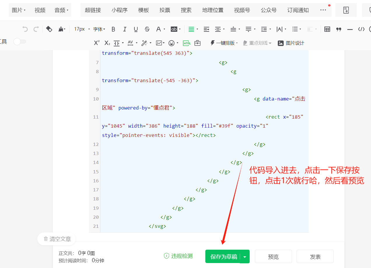Insert a blockquote

point(339,29)
